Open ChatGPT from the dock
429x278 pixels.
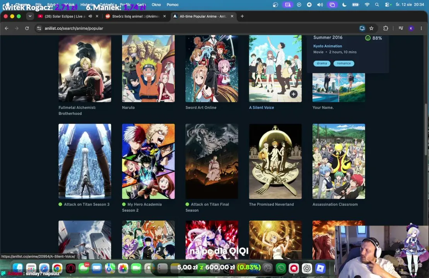pyautogui.click(x=307, y=268)
